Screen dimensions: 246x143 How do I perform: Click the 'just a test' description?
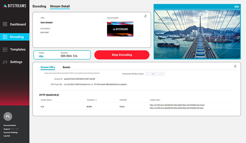[x=45, y=32]
